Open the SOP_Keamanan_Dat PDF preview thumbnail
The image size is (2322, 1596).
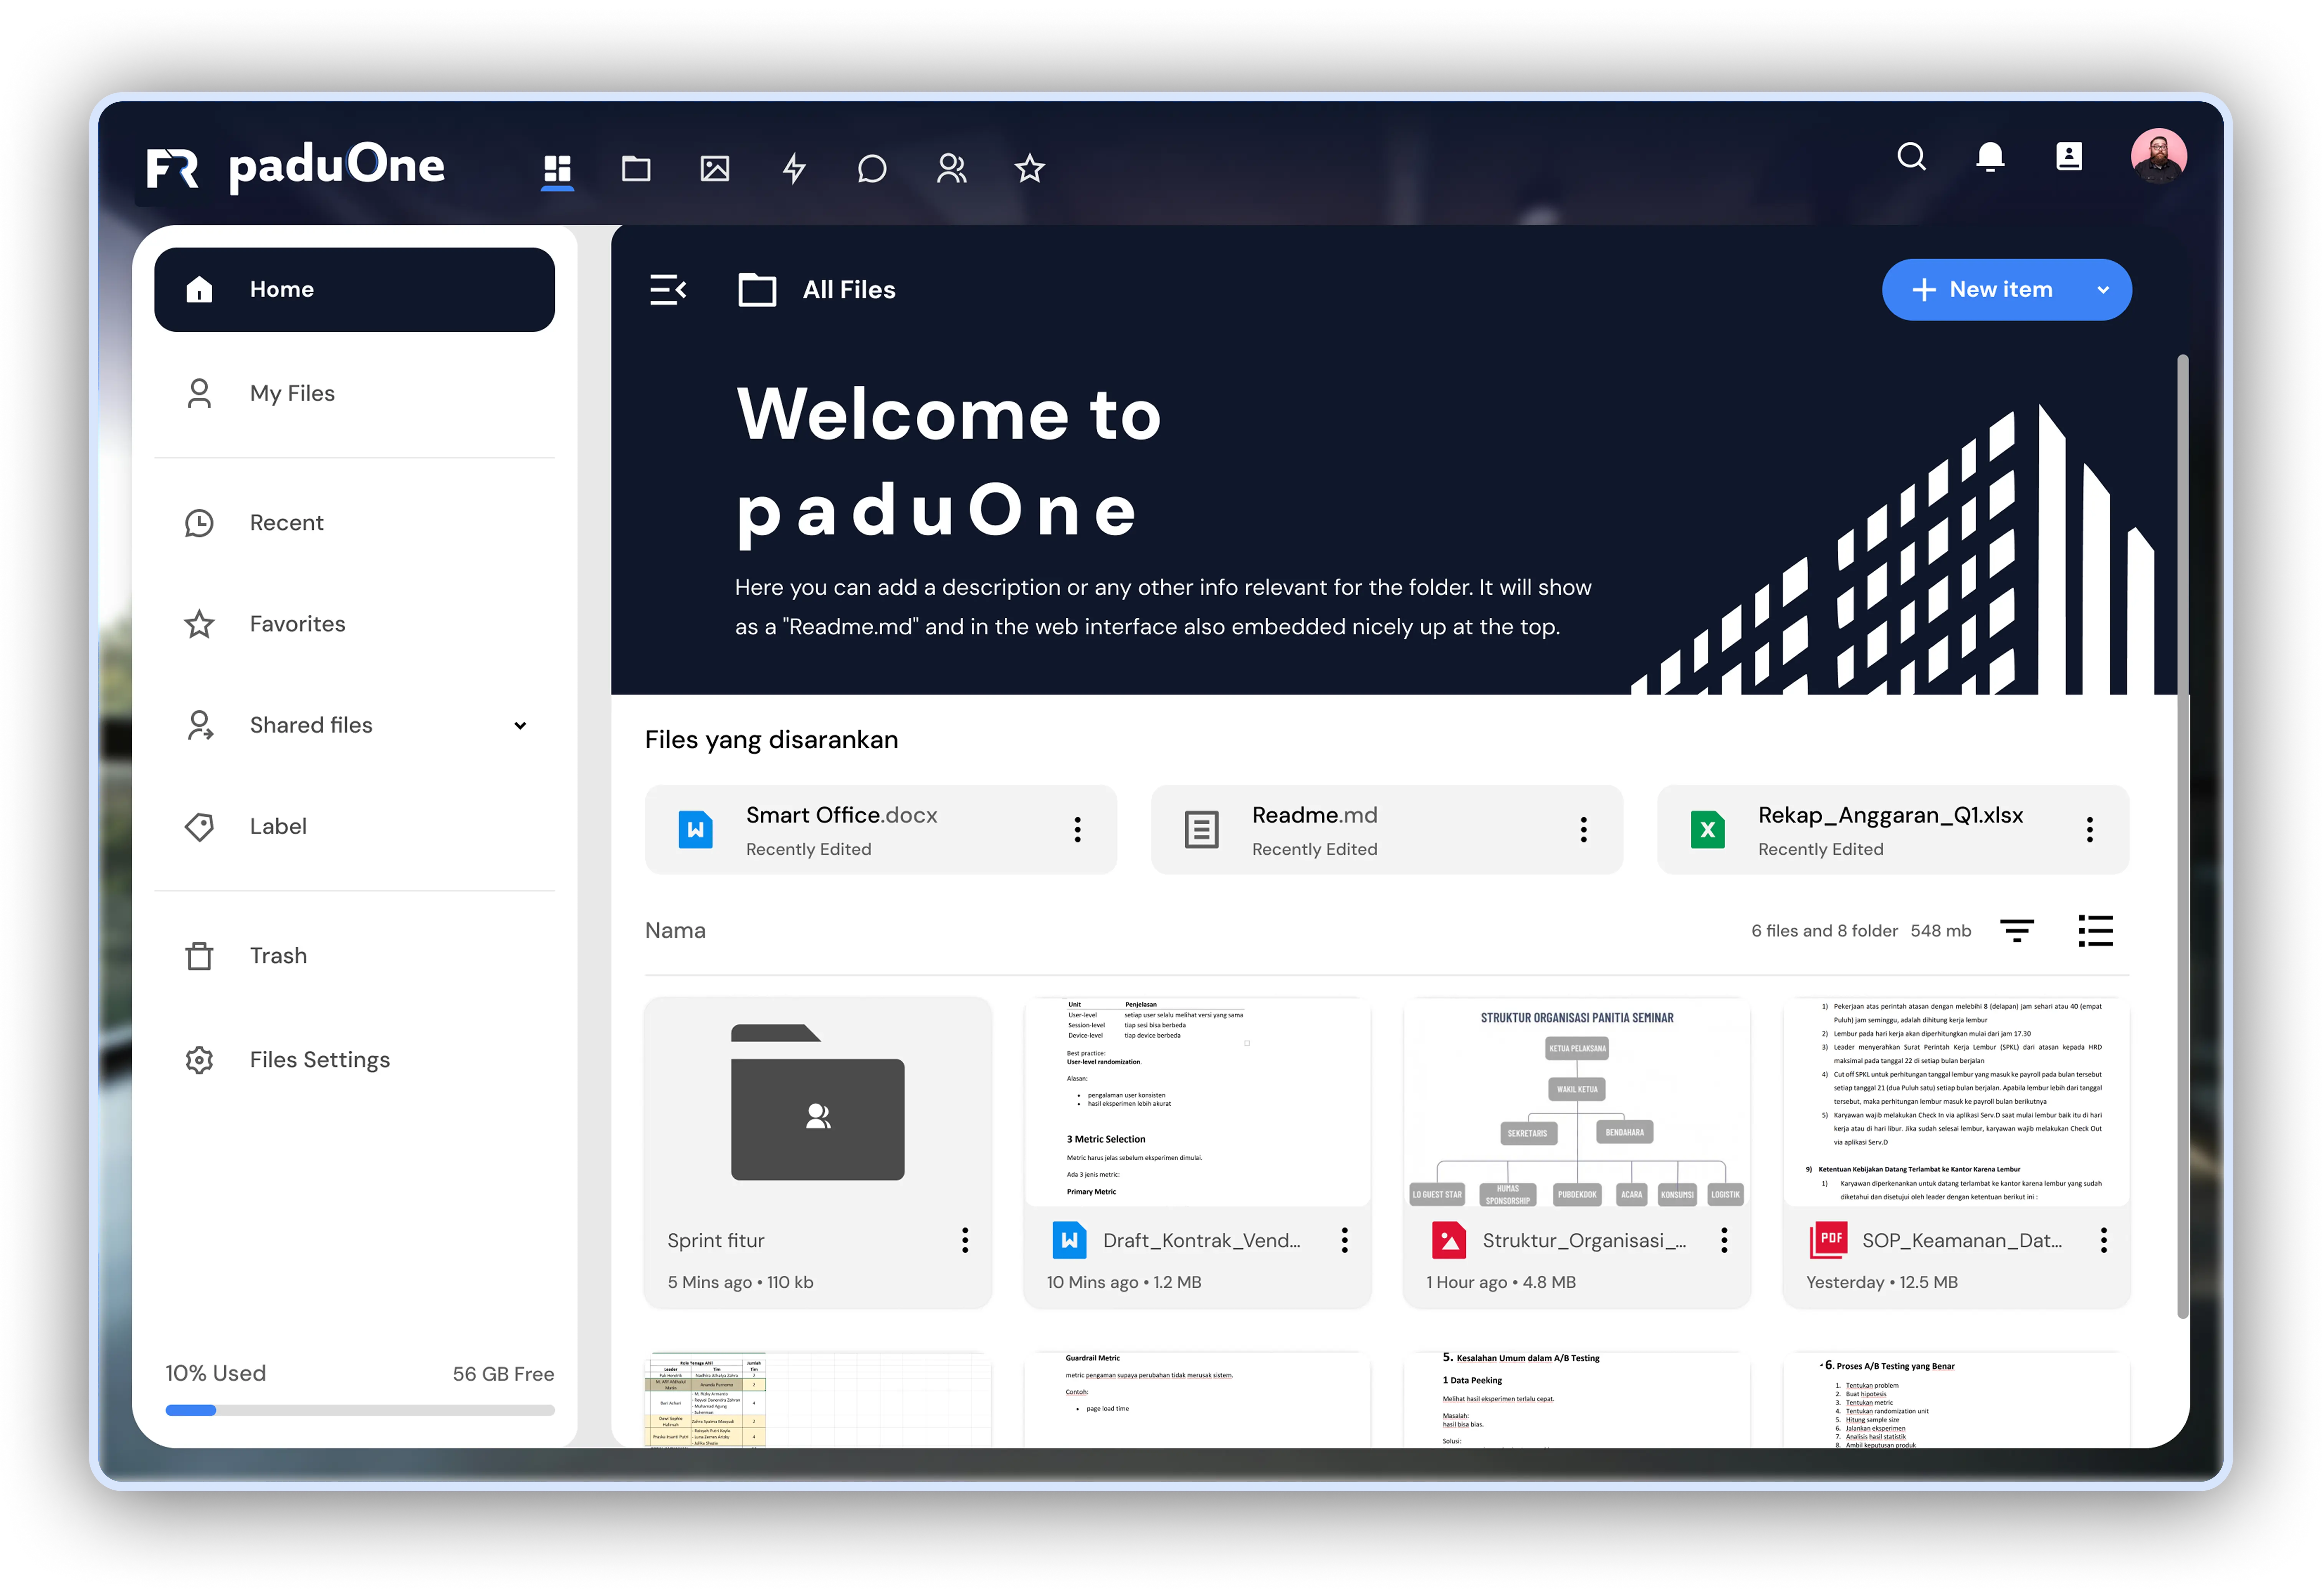pyautogui.click(x=1956, y=1101)
